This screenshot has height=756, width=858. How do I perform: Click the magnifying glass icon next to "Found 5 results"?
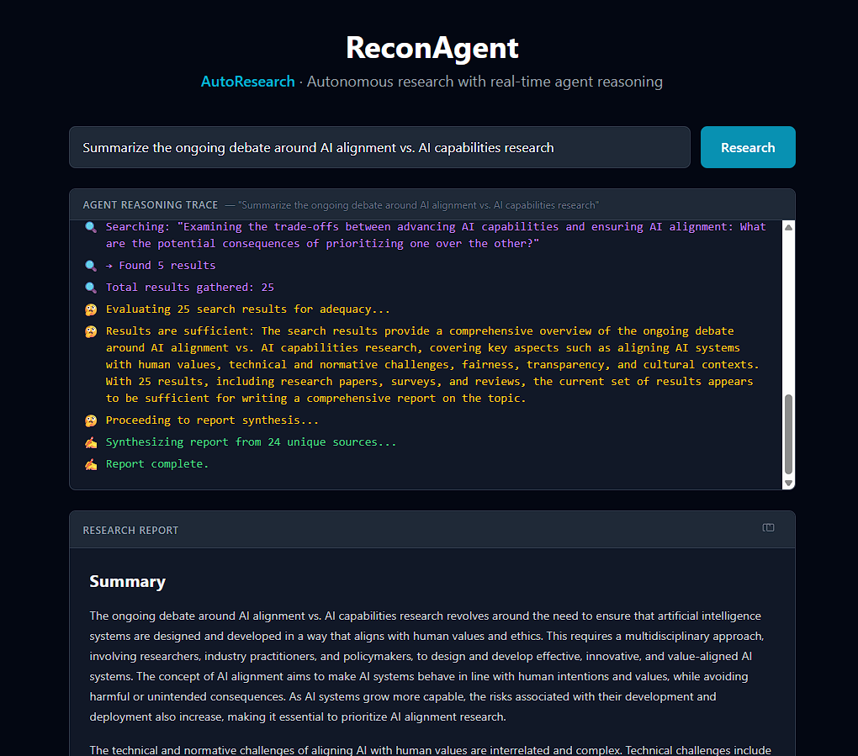point(91,265)
